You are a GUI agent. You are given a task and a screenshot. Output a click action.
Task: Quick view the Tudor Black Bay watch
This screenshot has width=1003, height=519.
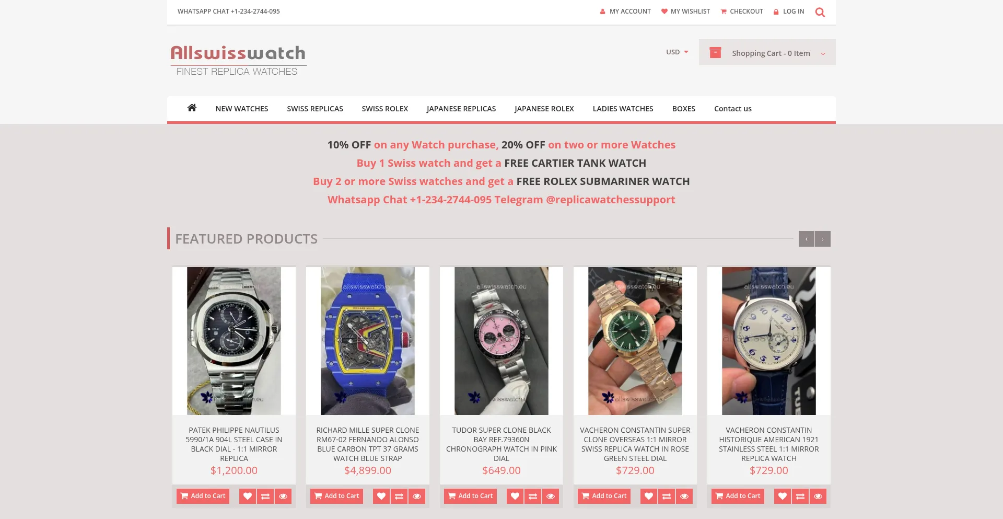551,496
